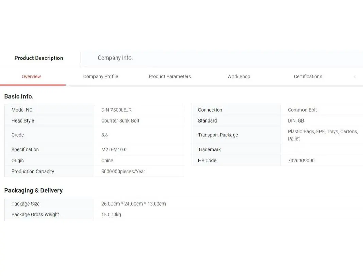Click the Plastic Bags, EPE transport package text
The height and width of the screenshot is (276, 363).
pos(323,132)
